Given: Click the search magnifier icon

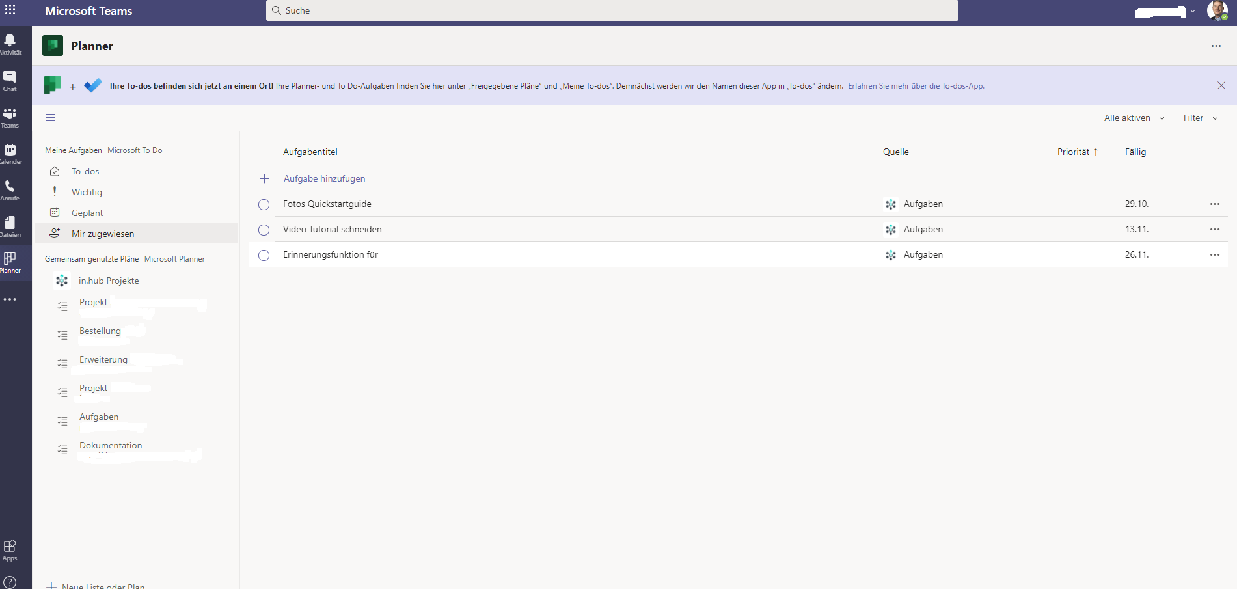Looking at the screenshot, I should click(277, 10).
